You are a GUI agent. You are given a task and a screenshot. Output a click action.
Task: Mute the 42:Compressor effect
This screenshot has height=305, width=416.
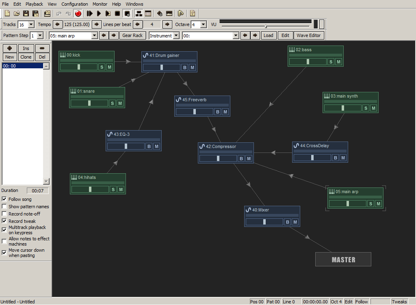click(x=249, y=159)
